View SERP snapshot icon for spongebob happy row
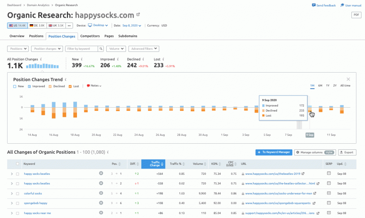Viewport: 365px width, 218px height. (329, 203)
